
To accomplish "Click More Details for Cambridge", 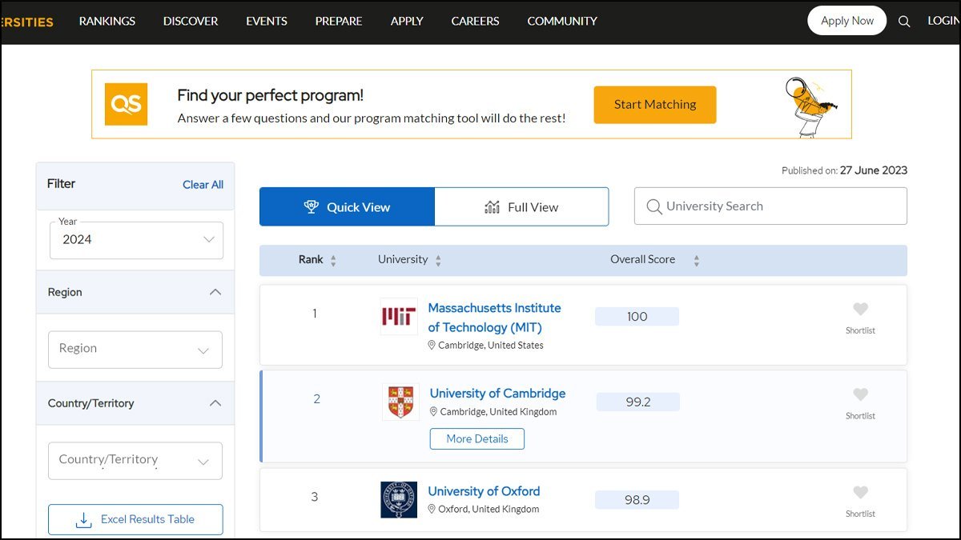I will [x=477, y=439].
